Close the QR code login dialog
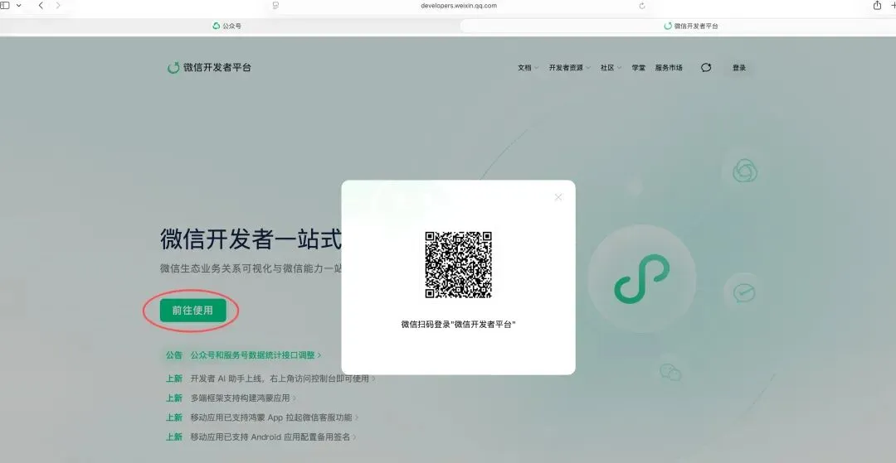This screenshot has width=896, height=463. click(558, 197)
